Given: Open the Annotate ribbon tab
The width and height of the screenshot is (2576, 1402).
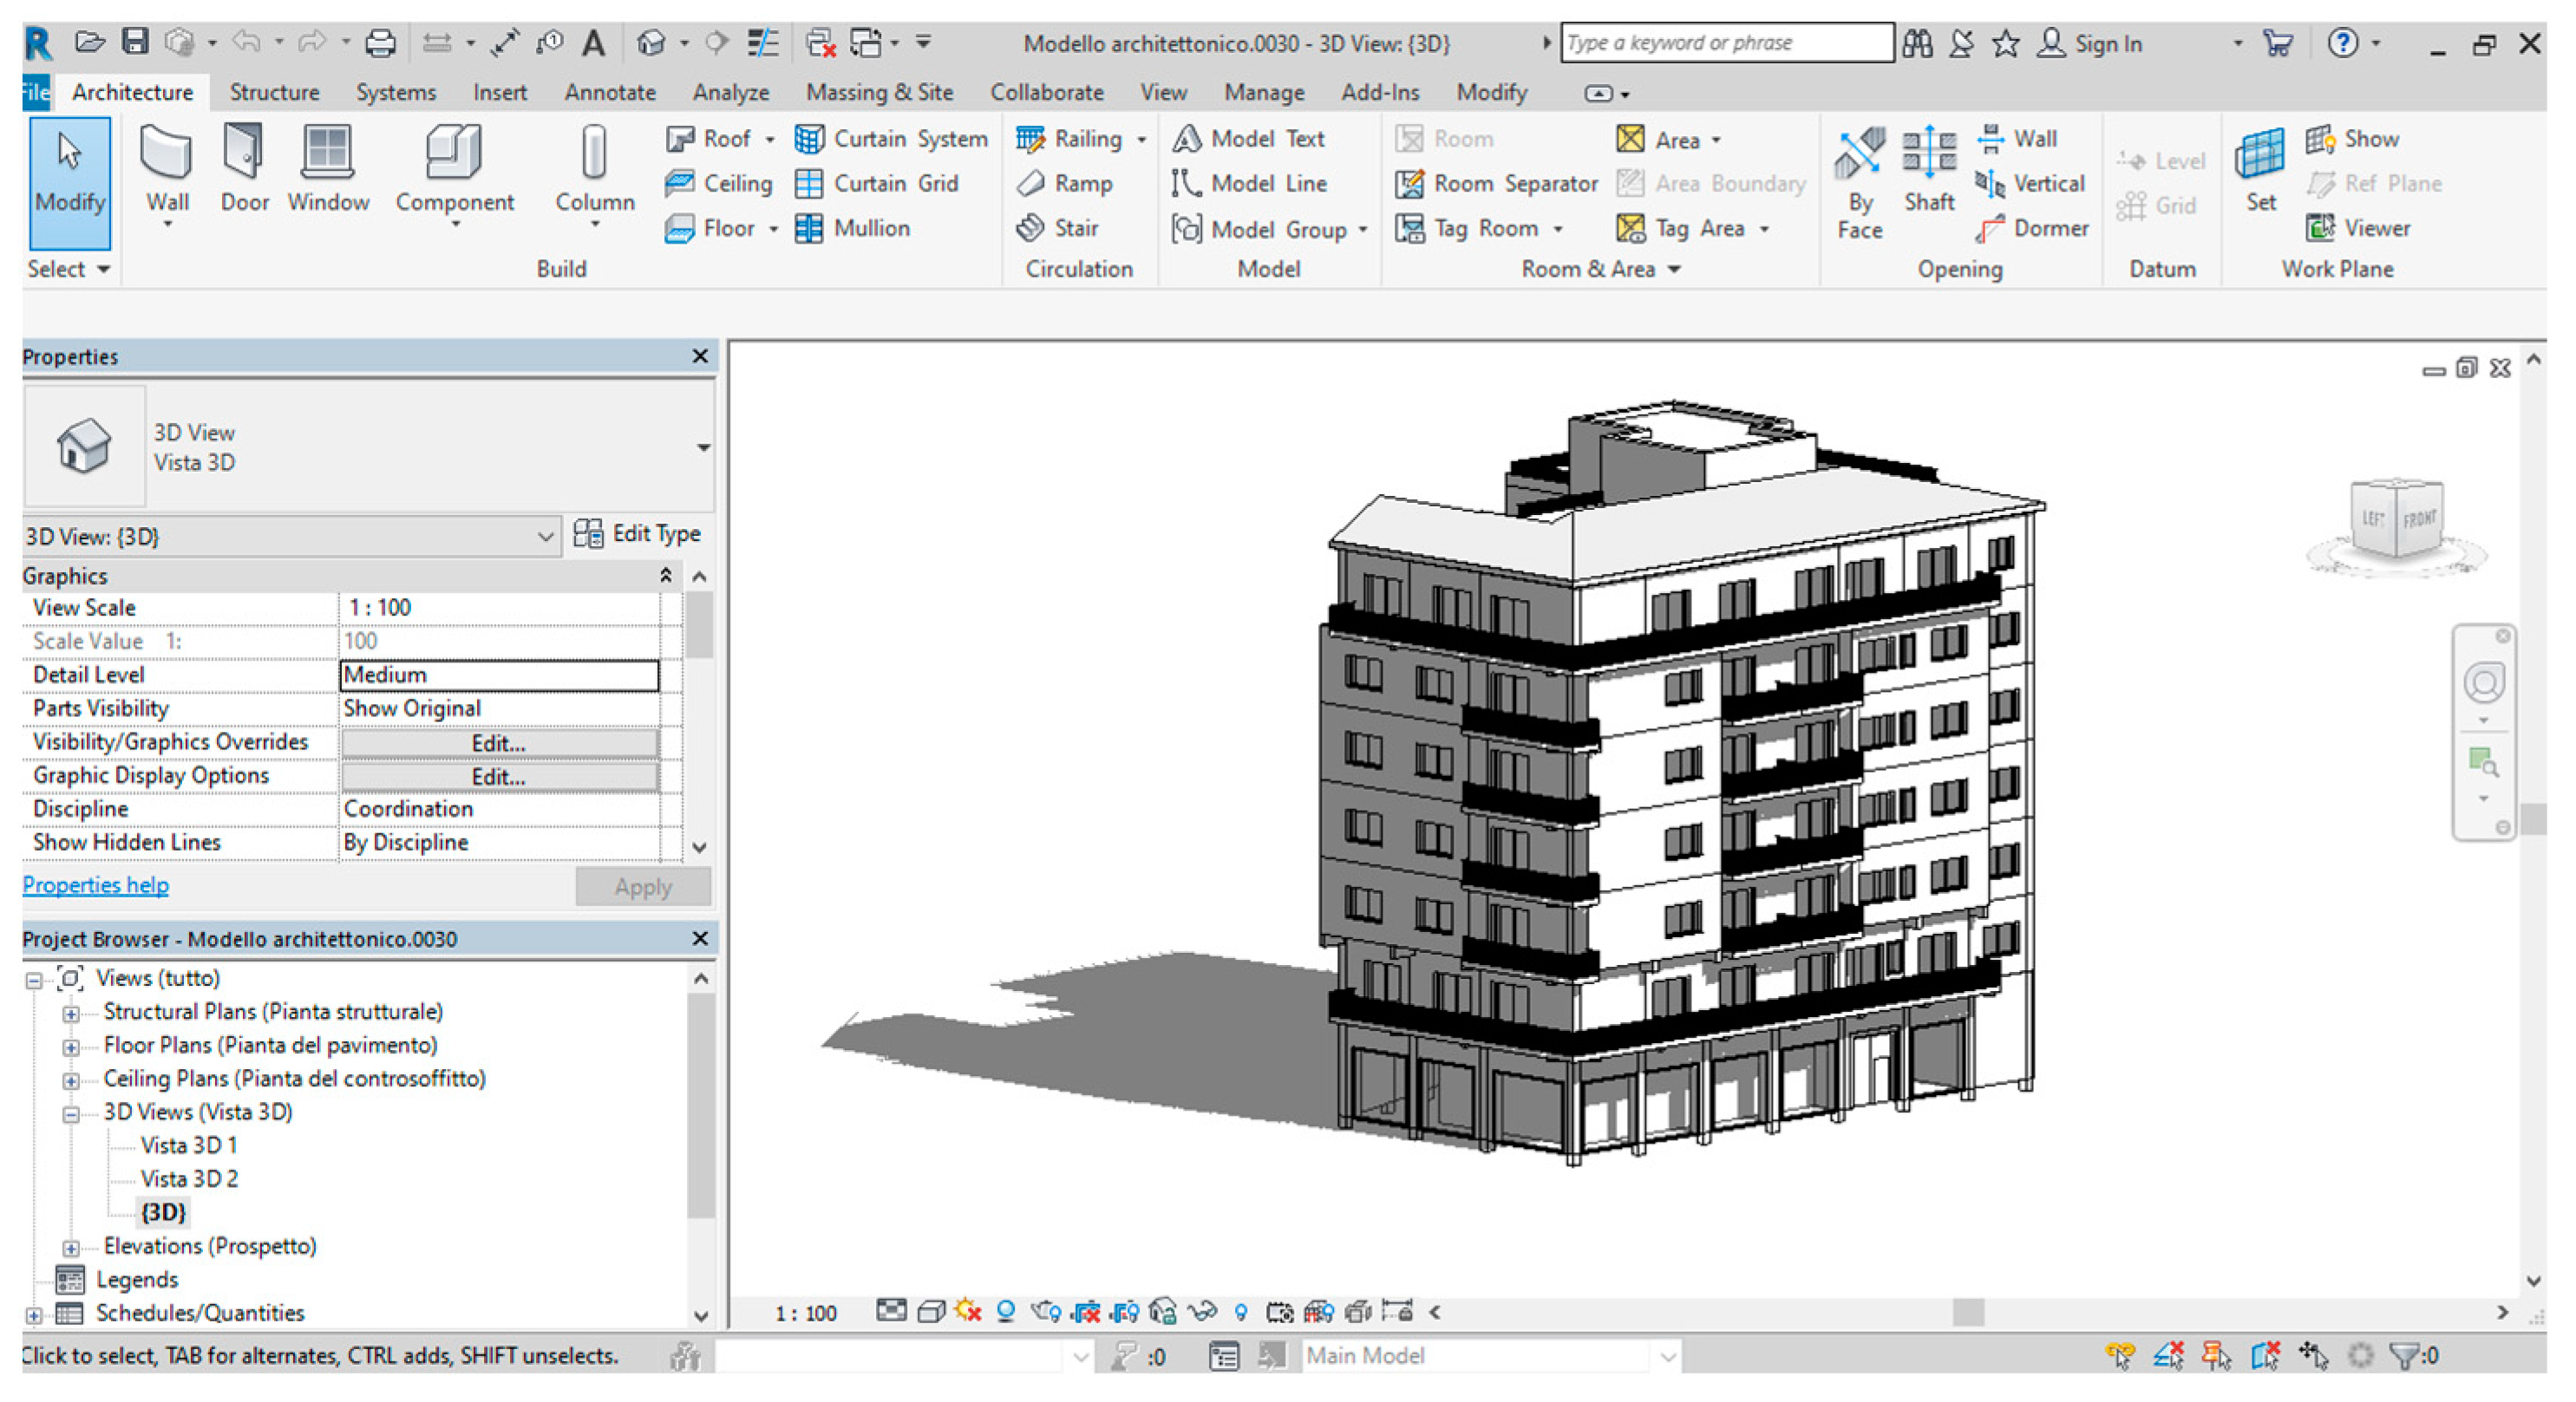Looking at the screenshot, I should 609,92.
